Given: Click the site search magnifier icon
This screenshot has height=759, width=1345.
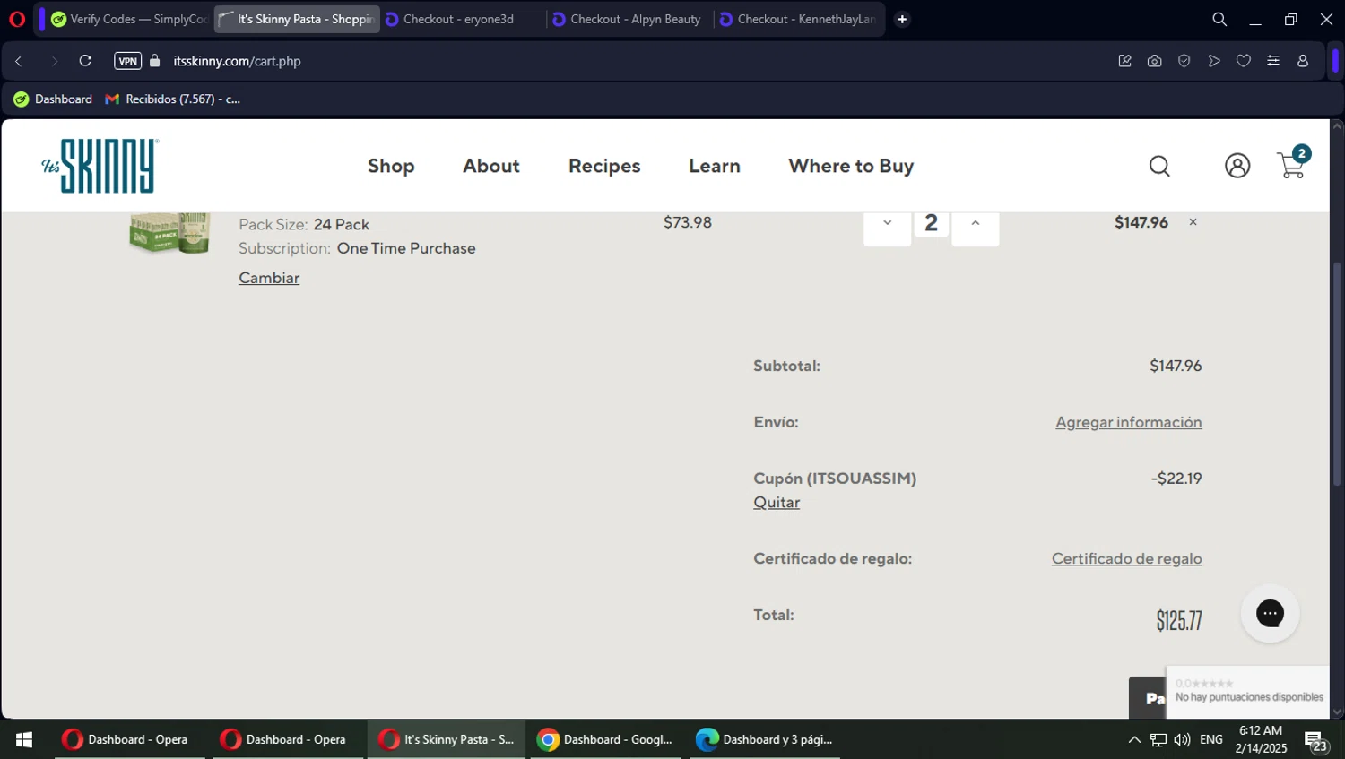Looking at the screenshot, I should tap(1159, 166).
